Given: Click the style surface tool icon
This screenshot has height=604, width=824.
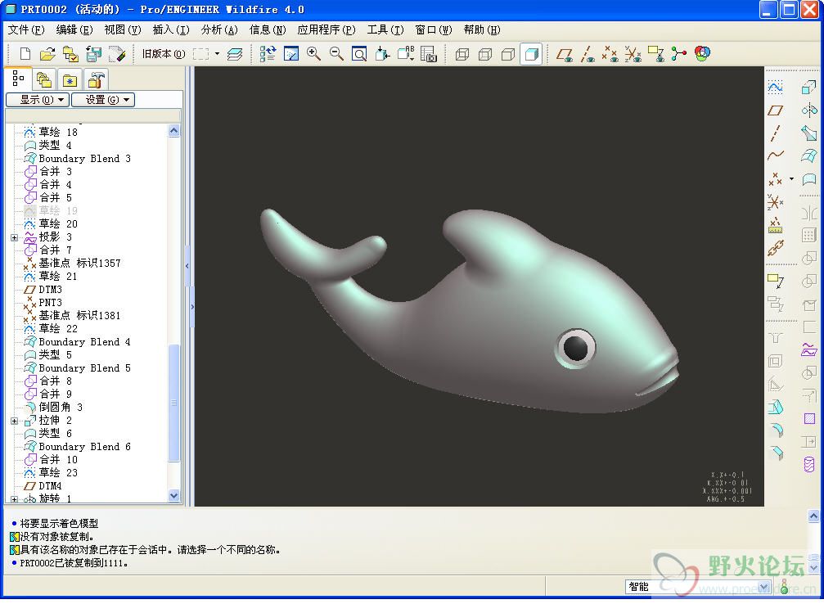Looking at the screenshot, I should click(x=808, y=178).
